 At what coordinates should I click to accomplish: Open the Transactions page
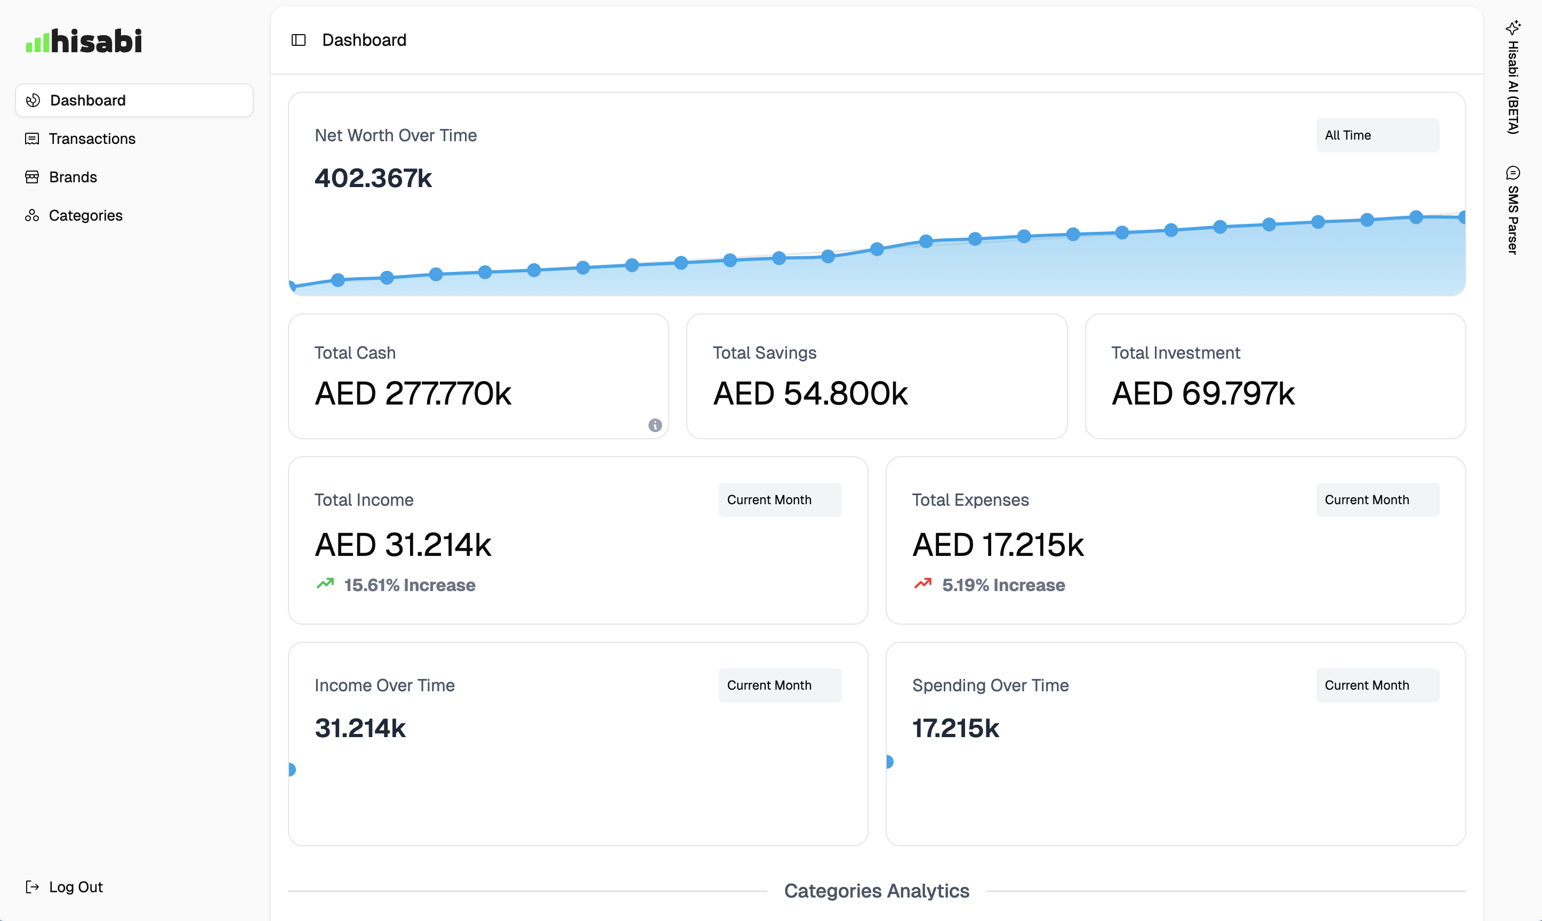tap(92, 139)
